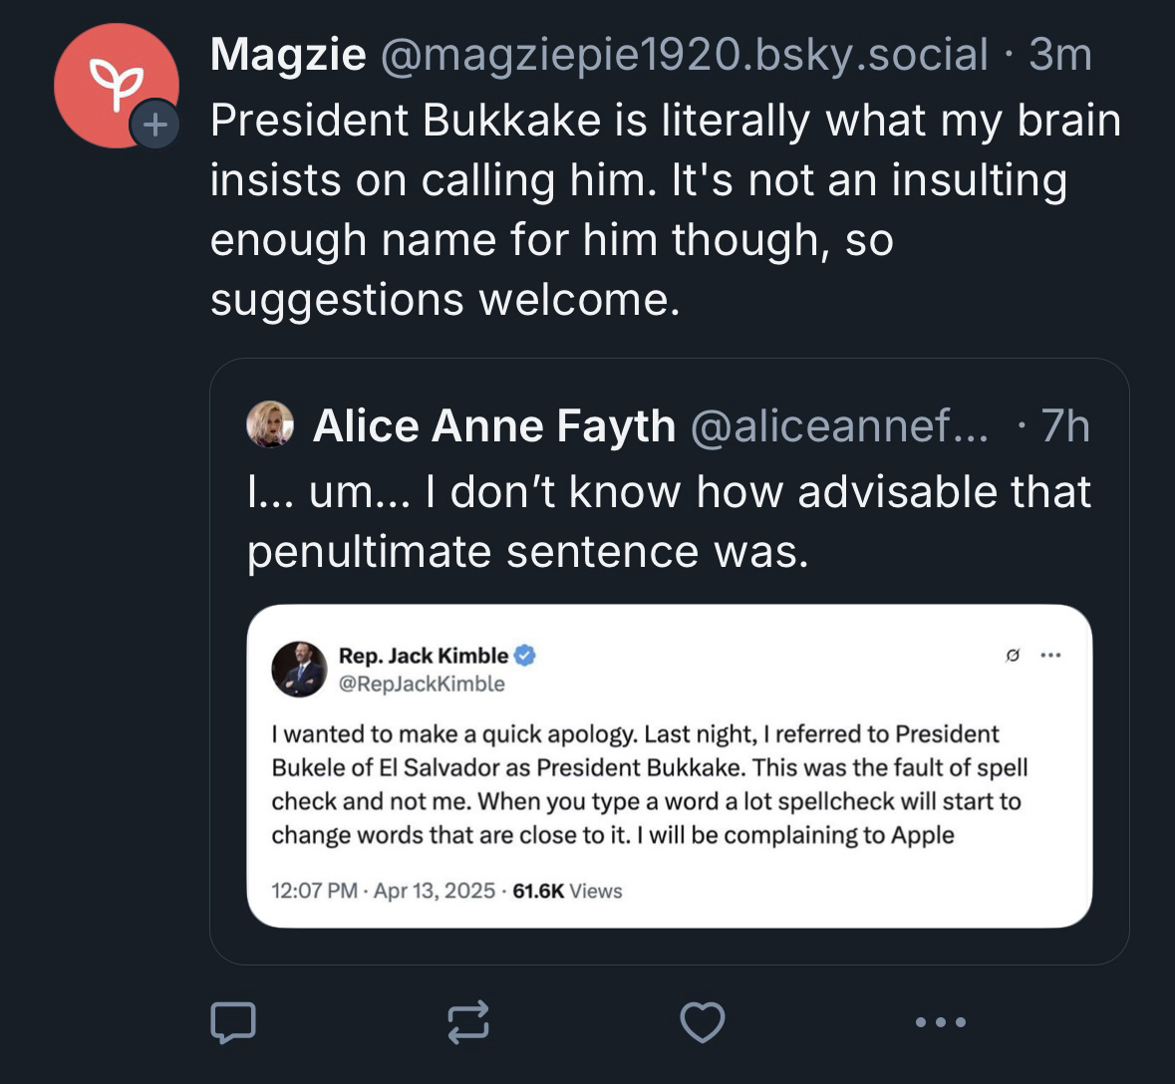Open the three-dot post options menu
Screen dimensions: 1175x1084
coord(939,1021)
